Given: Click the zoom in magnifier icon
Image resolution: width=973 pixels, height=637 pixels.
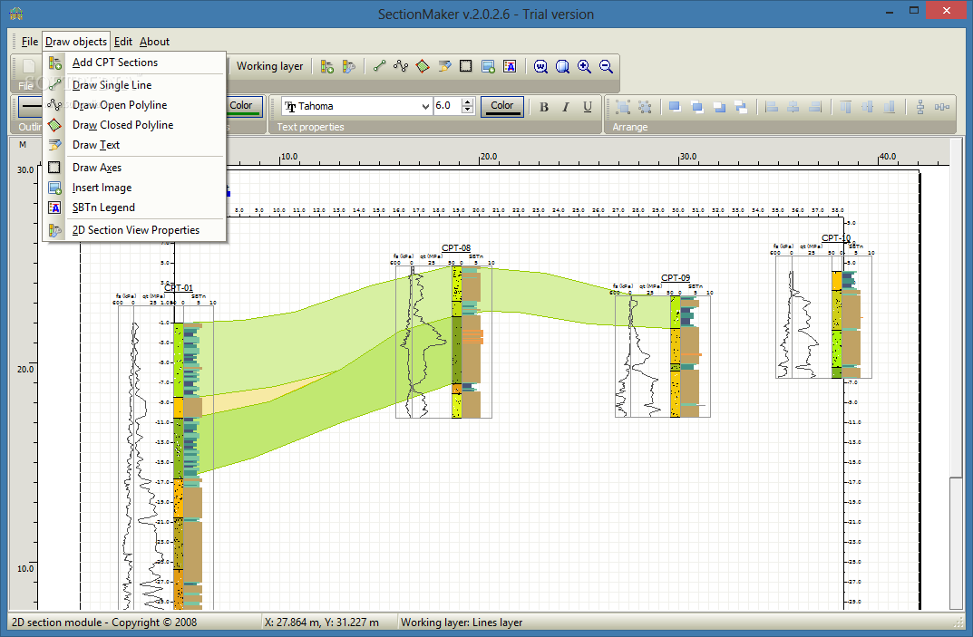Looking at the screenshot, I should 584,66.
